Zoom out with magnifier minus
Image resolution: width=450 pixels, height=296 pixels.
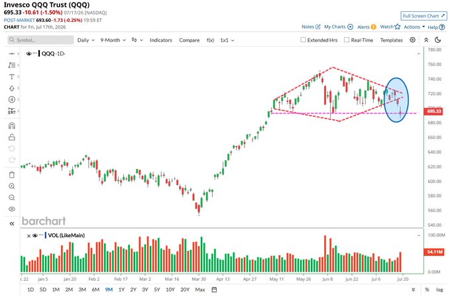click(x=12, y=198)
